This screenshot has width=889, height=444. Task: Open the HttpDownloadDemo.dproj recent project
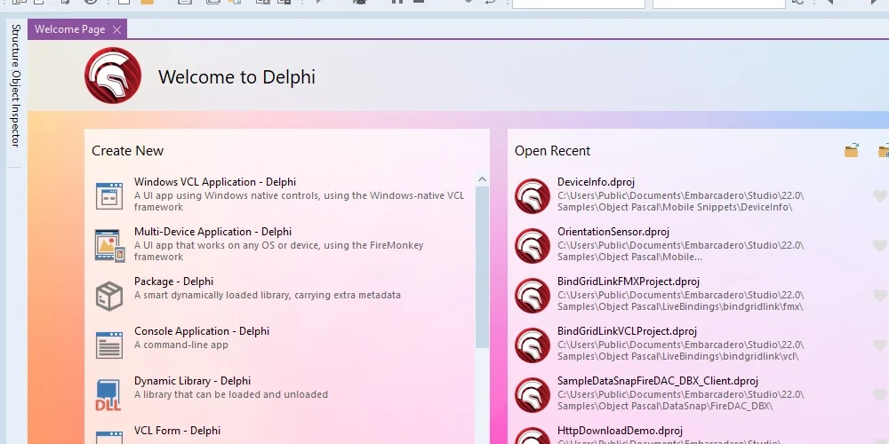point(620,431)
